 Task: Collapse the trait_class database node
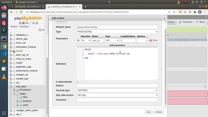click(x=11, y=87)
